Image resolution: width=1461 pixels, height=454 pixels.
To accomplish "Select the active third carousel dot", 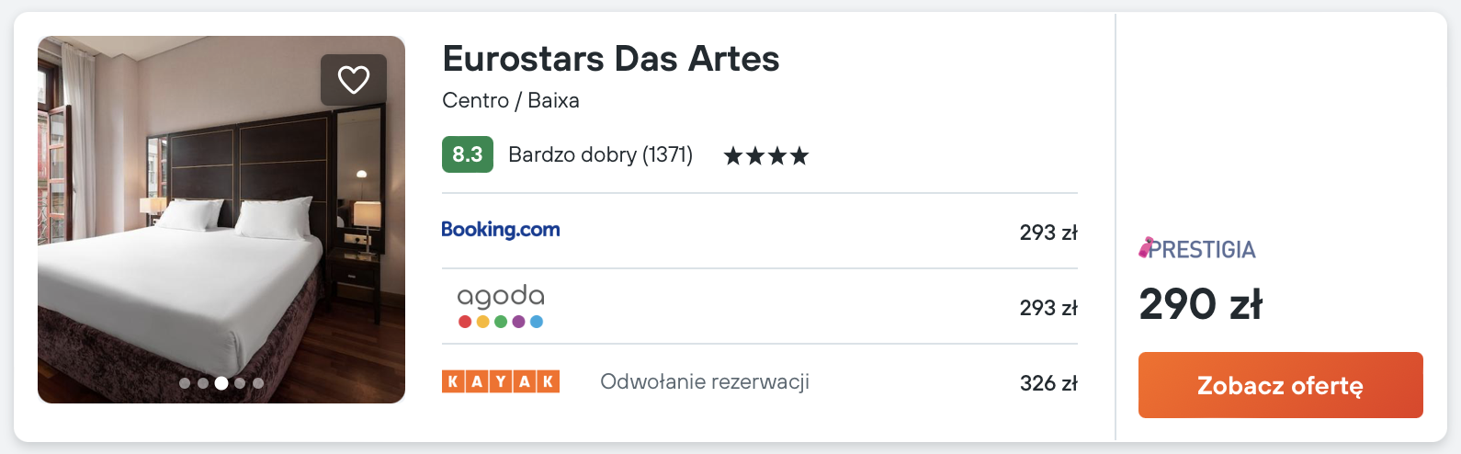I will point(221,383).
